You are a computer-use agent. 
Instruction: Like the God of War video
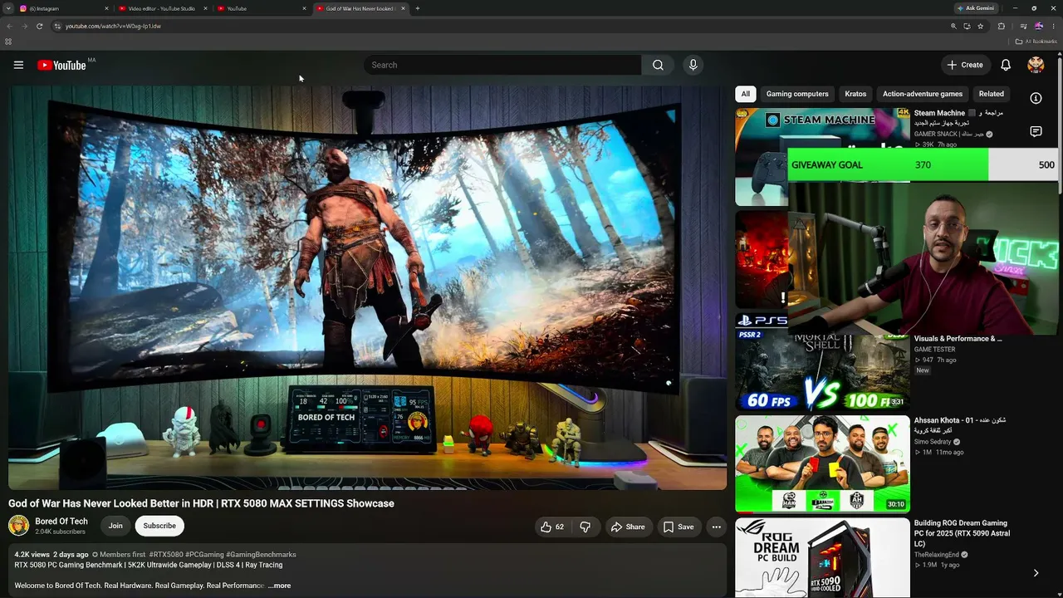552,527
